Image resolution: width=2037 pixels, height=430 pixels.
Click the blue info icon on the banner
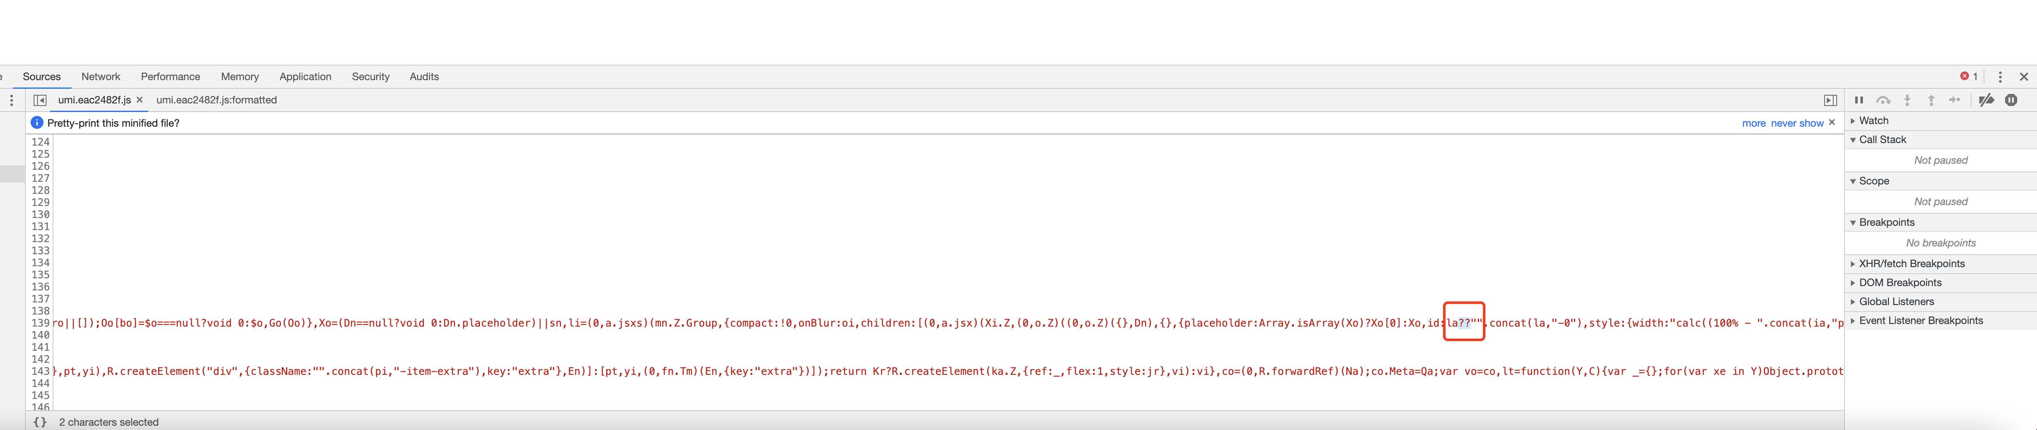click(x=36, y=122)
